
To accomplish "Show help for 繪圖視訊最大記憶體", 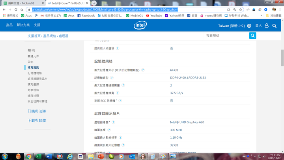I will click(x=123, y=145).
